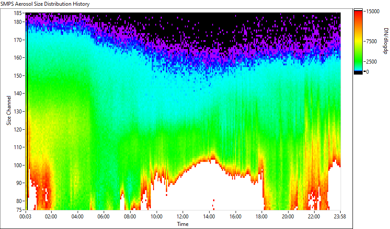Click the 130 size channel tick label
The width and height of the screenshot is (390, 229).
(18, 112)
